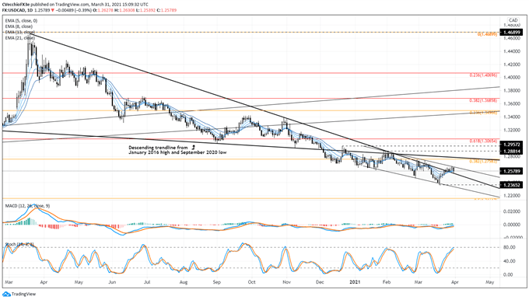Screen dimensions: 529x300
Task: Select the EMA (5, close, 0) indicator label
Action: (21, 20)
